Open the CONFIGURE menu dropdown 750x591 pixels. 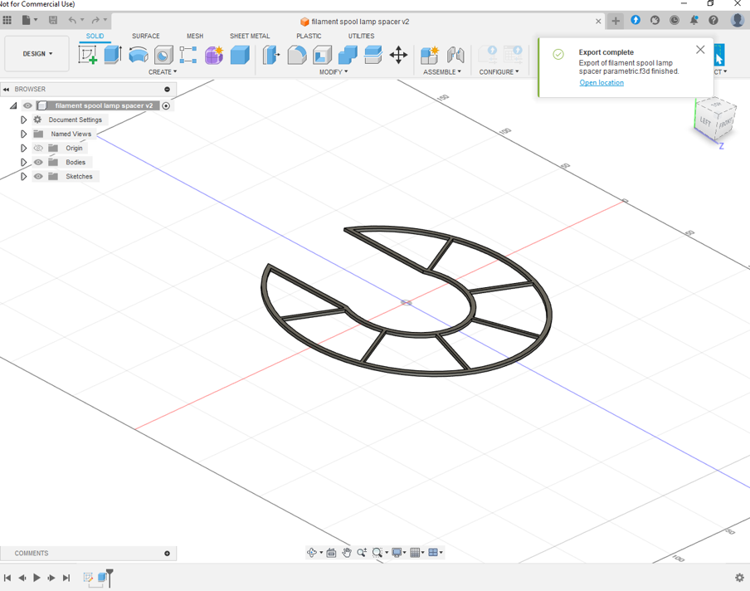click(x=499, y=71)
